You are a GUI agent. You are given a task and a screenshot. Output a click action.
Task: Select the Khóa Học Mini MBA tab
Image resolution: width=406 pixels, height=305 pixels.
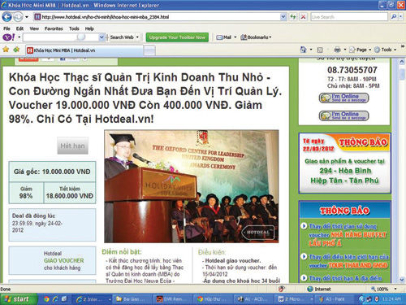84,50
